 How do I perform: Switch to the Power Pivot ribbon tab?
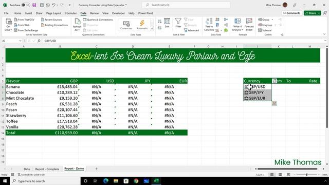145,13
